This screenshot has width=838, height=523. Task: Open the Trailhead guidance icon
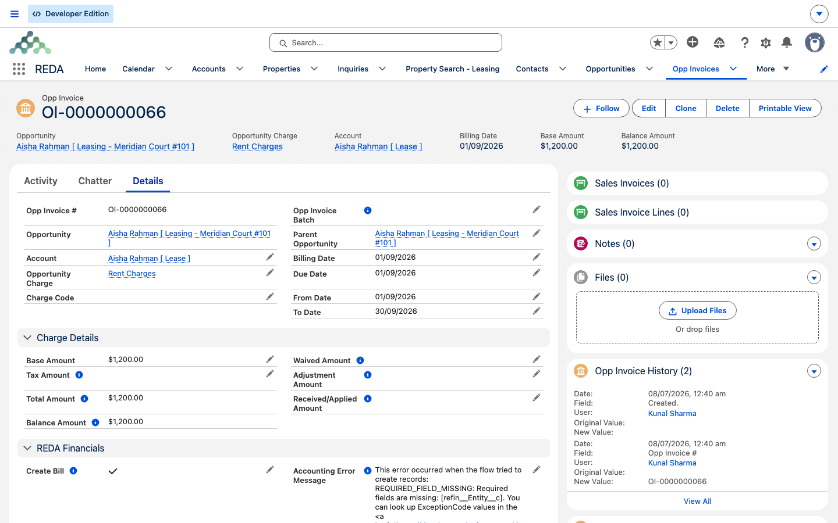(x=719, y=42)
